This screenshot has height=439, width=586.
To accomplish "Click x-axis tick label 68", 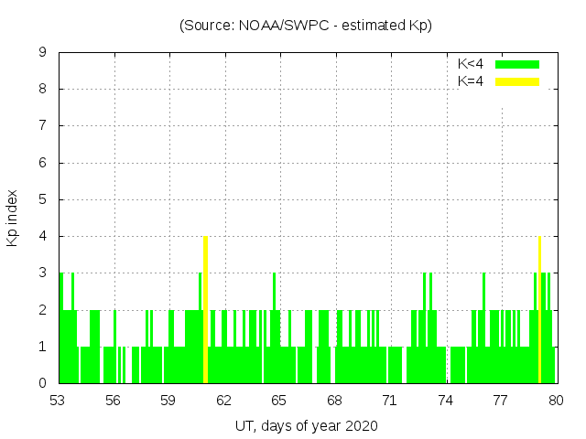I will pos(334,401).
